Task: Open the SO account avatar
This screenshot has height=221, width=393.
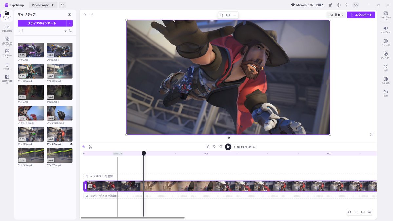Action: coord(355,5)
